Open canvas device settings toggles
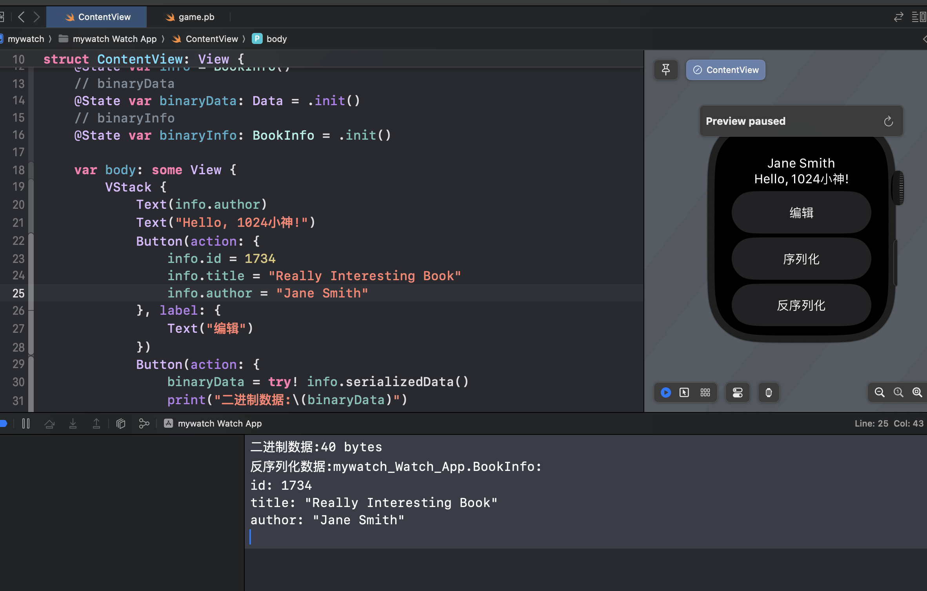 tap(737, 392)
